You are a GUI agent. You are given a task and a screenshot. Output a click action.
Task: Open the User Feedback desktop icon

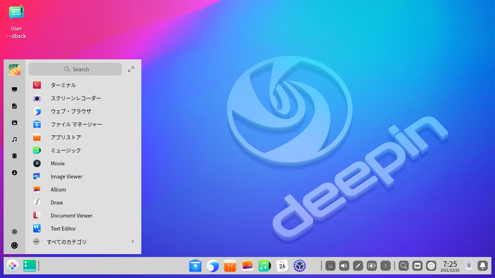pos(16,22)
